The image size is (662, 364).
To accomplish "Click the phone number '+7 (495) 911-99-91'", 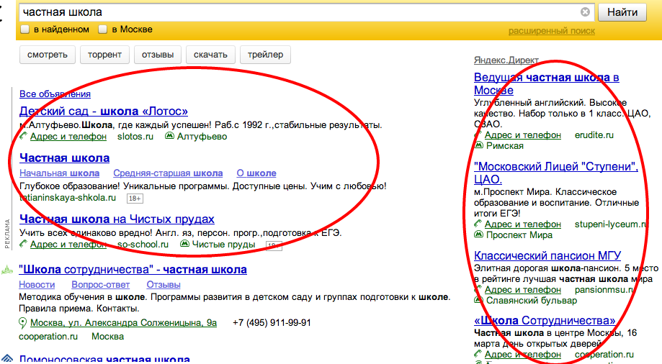I will (x=272, y=323).
